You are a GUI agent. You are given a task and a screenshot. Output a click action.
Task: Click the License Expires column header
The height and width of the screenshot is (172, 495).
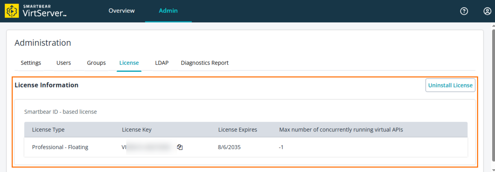point(237,130)
